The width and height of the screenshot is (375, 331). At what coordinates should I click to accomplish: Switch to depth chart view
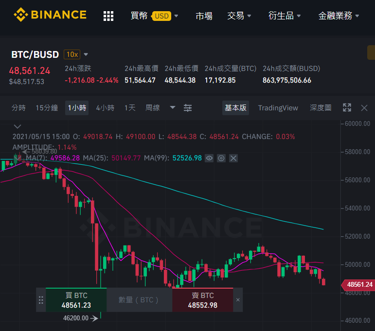click(321, 108)
